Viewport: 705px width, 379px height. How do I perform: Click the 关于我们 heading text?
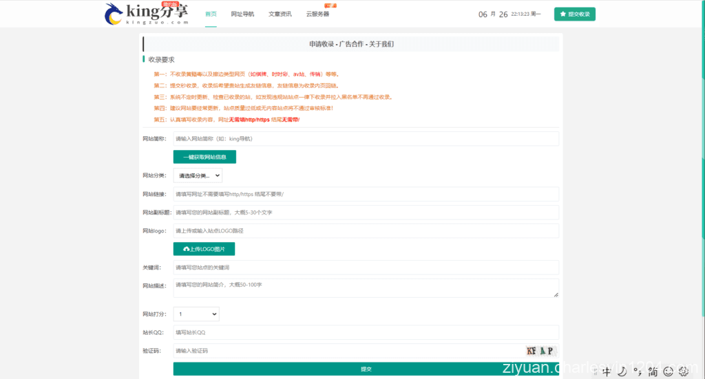(x=381, y=44)
